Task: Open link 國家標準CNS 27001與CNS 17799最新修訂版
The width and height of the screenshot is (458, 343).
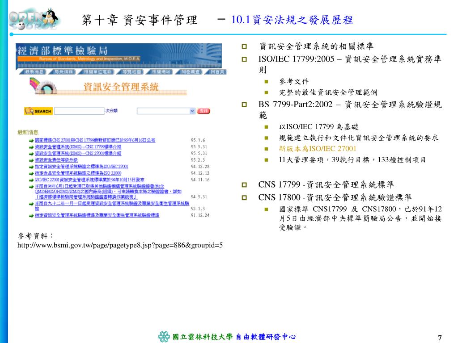Action: [x=95, y=140]
